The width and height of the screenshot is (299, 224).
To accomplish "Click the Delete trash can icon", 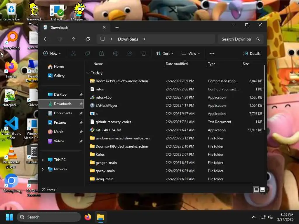I will pyautogui.click(x=144, y=54).
